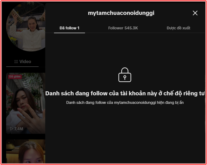Screen dimensions: 207x165
Task: Click the play icon on pinned video
Action: point(12,129)
